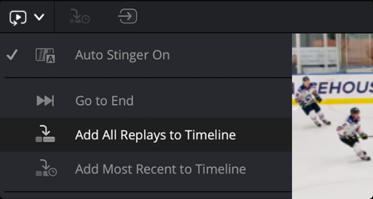Screen dimensions: 373x199
Task: Choose Add All Replays to Timeline
Action: [155, 135]
